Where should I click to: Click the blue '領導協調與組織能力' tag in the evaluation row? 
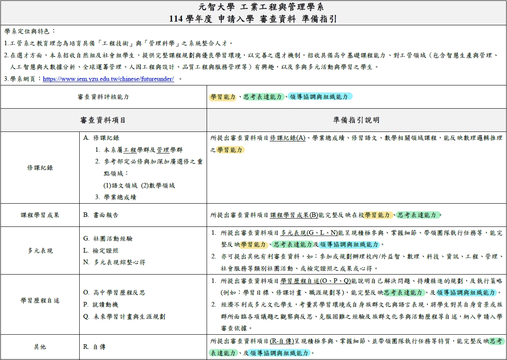320,97
